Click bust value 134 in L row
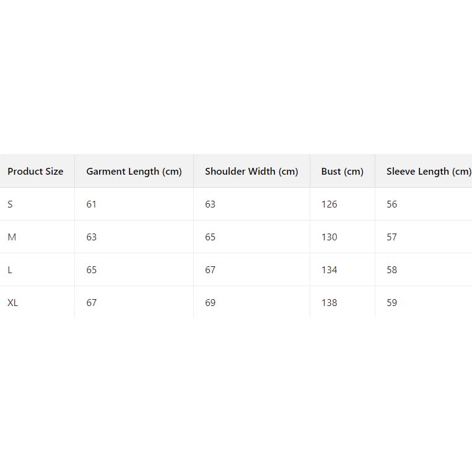This screenshot has height=472, width=472. (x=330, y=270)
